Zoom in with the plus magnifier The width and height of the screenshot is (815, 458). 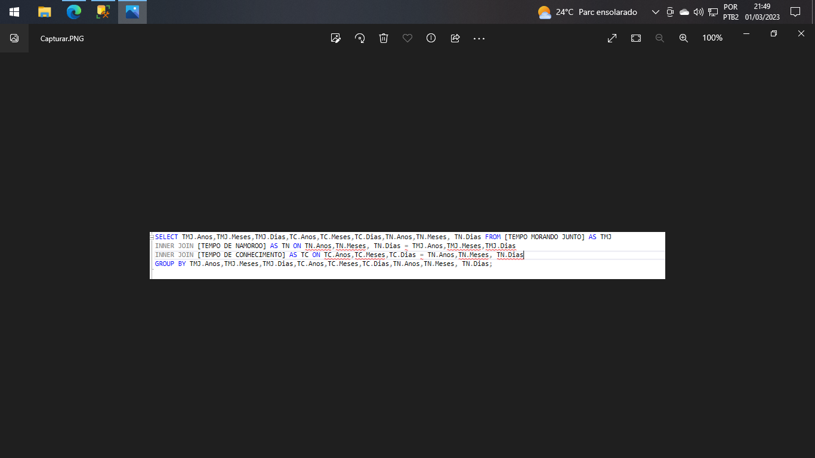[x=684, y=38]
